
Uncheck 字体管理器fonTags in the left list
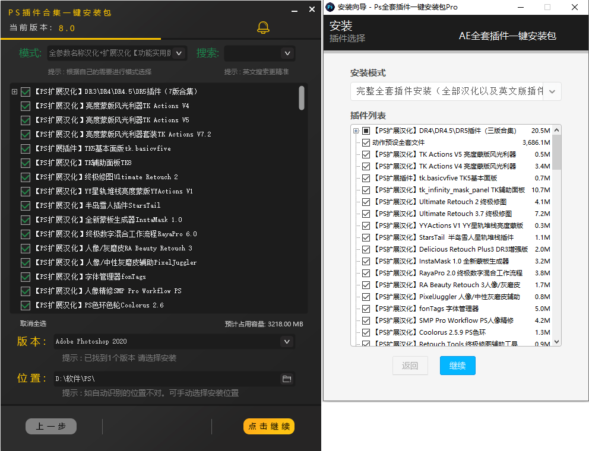25,277
